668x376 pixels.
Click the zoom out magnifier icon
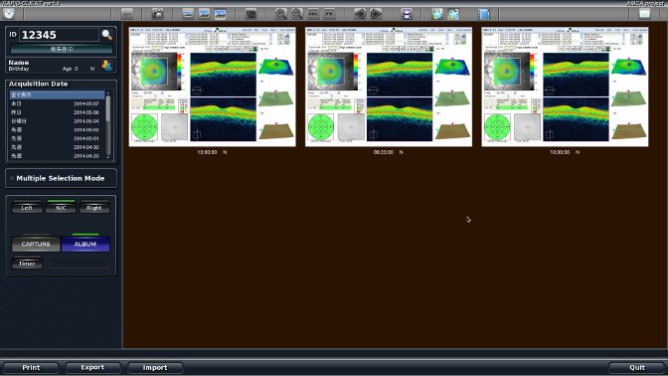(297, 14)
